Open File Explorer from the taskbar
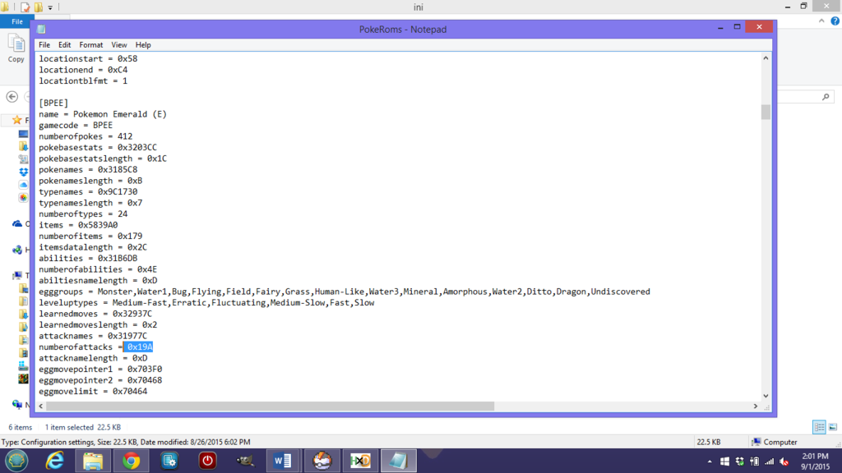 click(93, 461)
